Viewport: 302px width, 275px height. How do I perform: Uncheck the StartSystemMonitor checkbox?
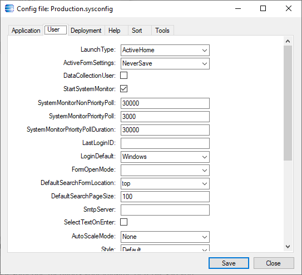123,89
